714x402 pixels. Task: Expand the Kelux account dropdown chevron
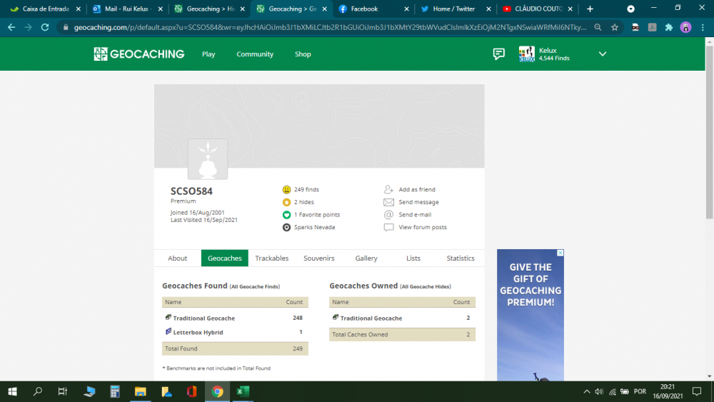coord(603,54)
